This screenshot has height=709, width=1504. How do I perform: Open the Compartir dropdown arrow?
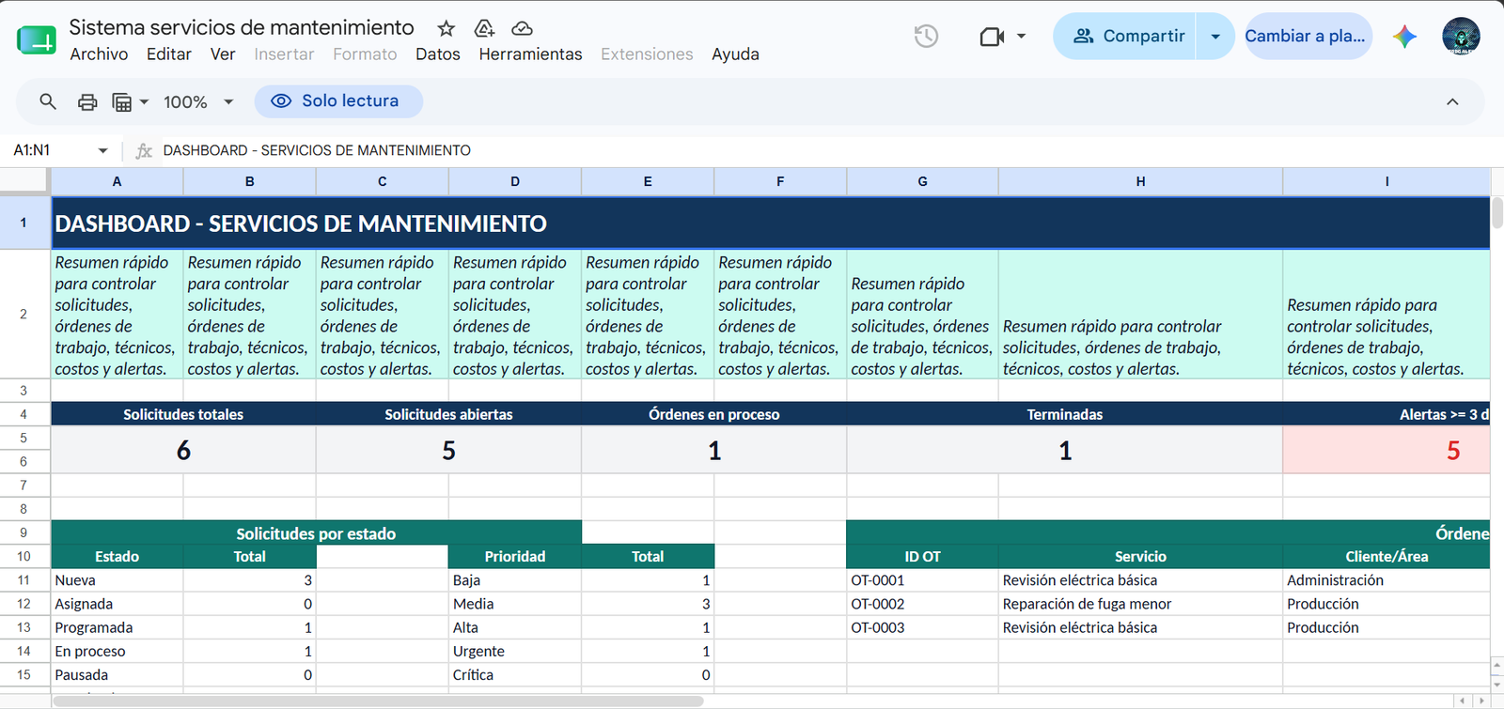1215,37
